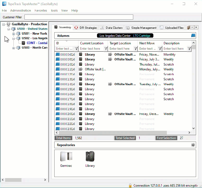Open the Gemtrac repository icon
Image resolution: width=202 pixels, height=188 pixels.
click(66, 157)
